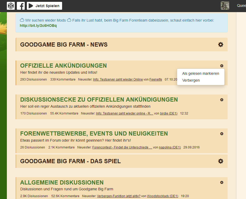Click the Wir suchen wieder Mods announcement text
Screen dimensions: 246x199
pyautogui.click(x=117, y=20)
